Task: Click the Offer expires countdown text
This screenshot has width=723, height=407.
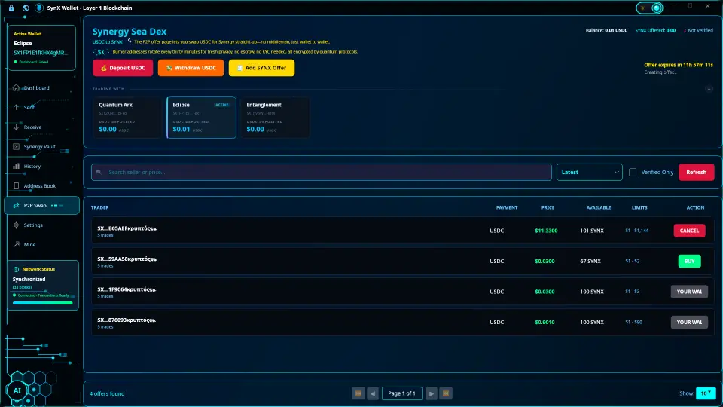Action: [679, 65]
